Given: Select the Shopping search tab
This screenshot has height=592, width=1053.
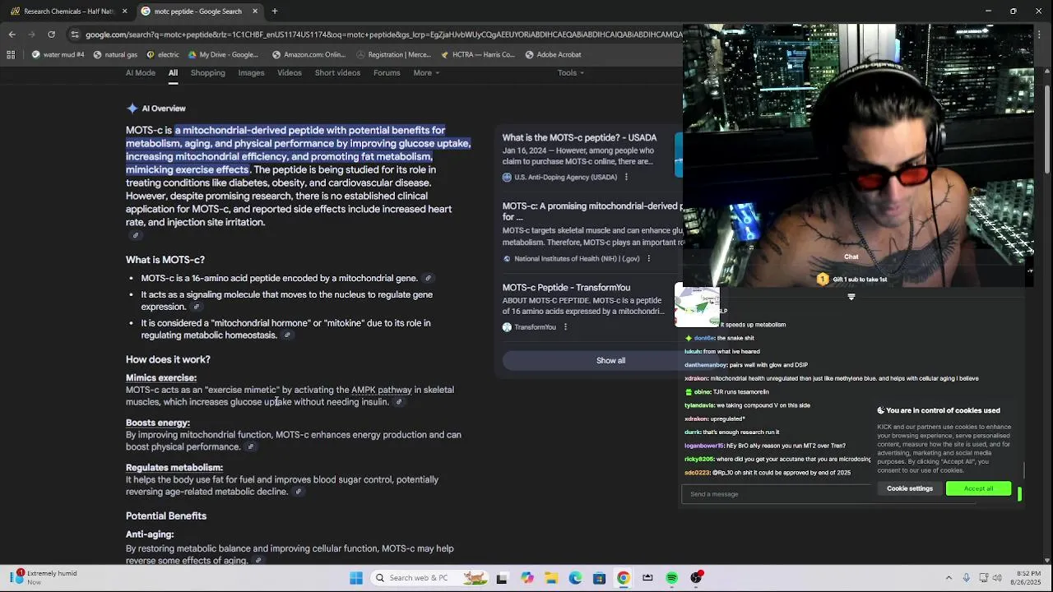Looking at the screenshot, I should (208, 73).
